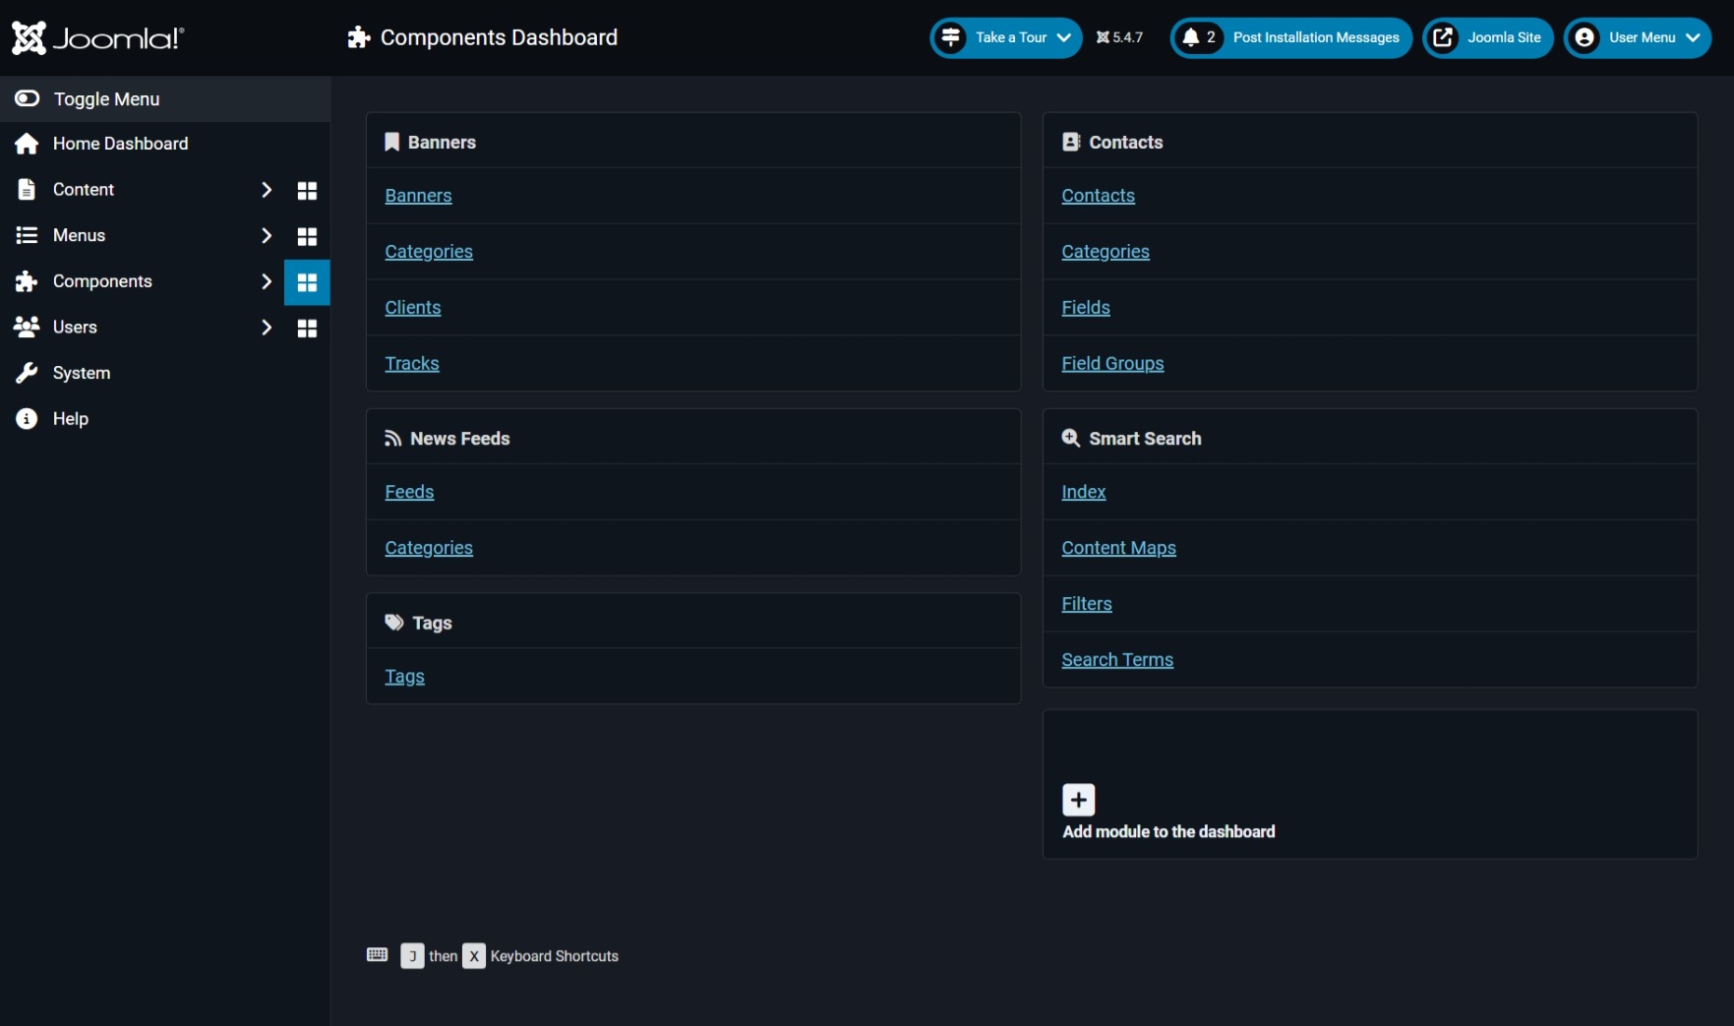The width and height of the screenshot is (1734, 1026).
Task: Open Help in the sidebar
Action: click(x=71, y=419)
